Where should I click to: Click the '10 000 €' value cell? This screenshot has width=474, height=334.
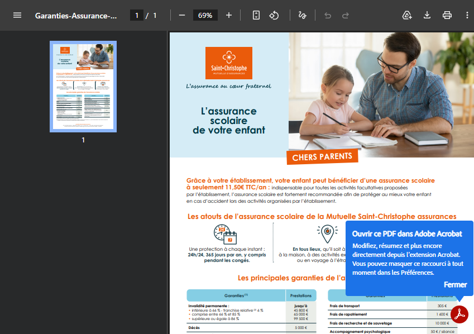[442, 323]
